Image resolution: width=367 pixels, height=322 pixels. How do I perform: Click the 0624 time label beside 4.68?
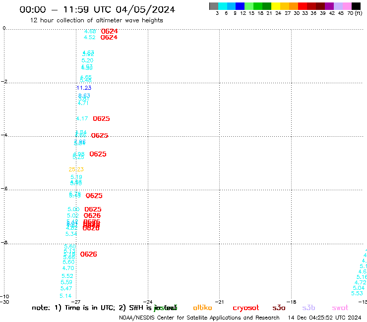pos(109,31)
